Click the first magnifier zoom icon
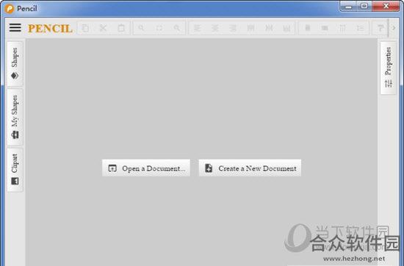Image resolution: width=404 pixels, height=266 pixels. coord(141,28)
